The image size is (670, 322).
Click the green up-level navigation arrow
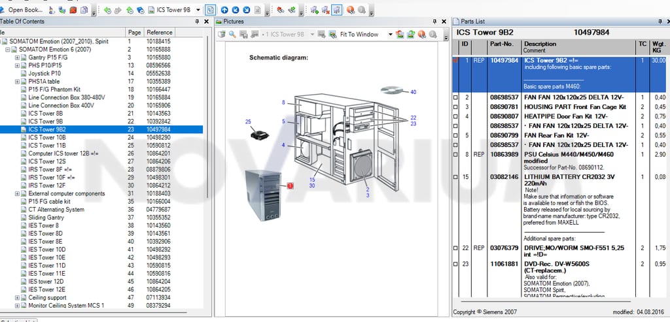click(x=130, y=10)
